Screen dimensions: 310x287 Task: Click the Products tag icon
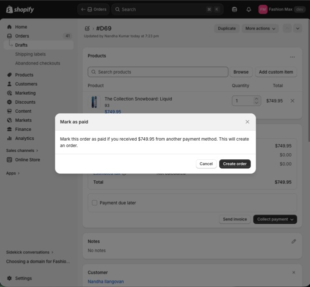pos(10,75)
